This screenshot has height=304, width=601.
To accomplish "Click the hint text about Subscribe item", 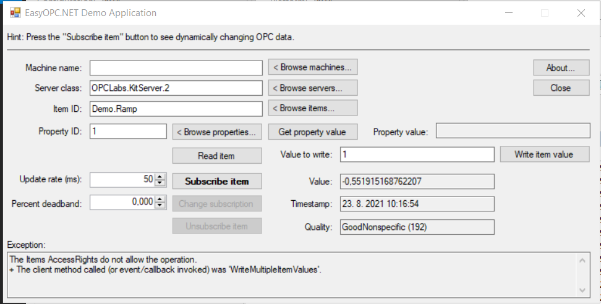I will tap(151, 38).
